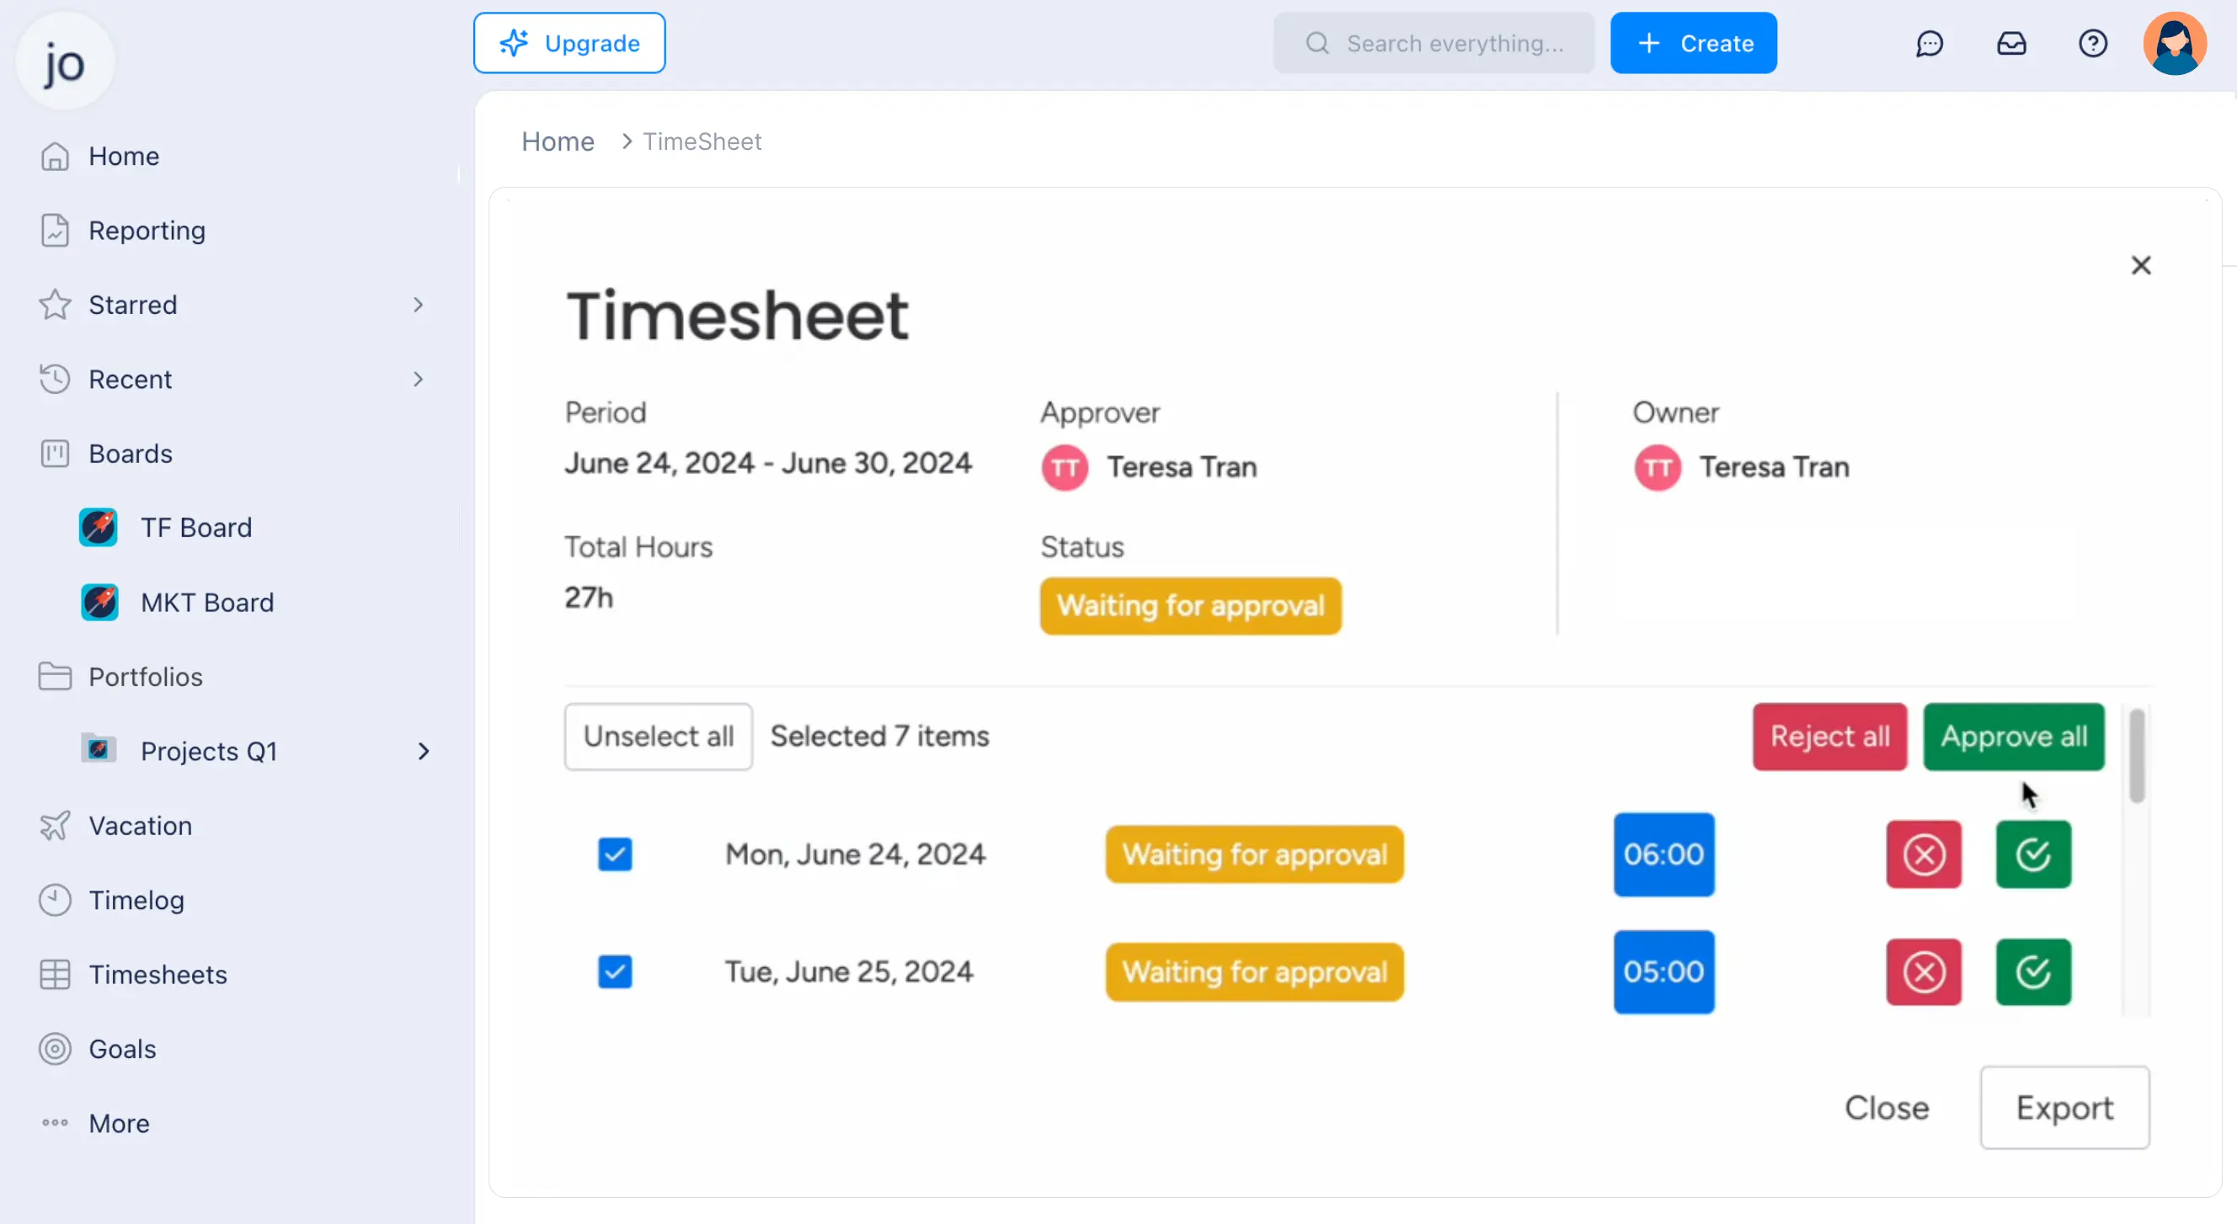Viewport: 2237px width, 1224px height.
Task: Open the inbox tray icon
Action: [x=2013, y=44]
